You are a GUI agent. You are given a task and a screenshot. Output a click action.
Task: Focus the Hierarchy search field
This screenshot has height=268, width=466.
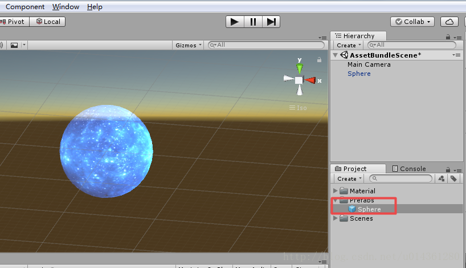(x=412, y=45)
